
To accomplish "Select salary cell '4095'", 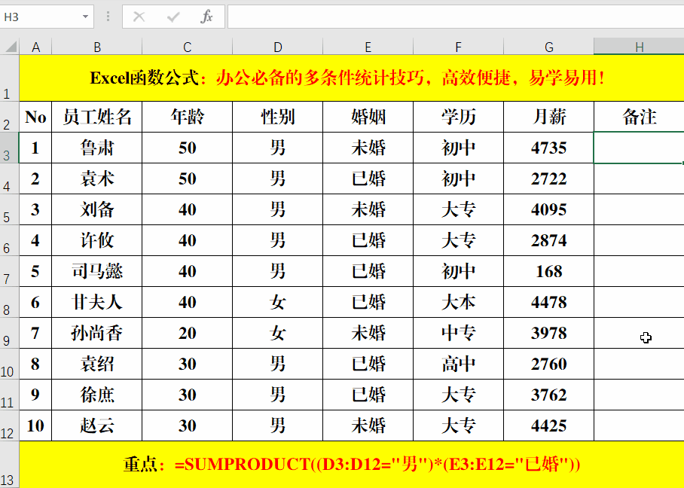I will click(548, 210).
